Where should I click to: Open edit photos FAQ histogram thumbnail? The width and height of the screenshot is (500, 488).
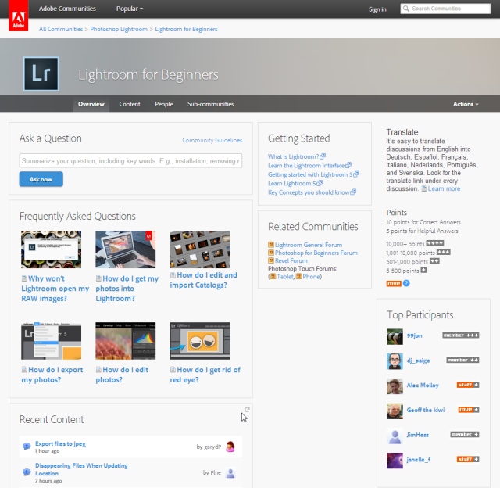(x=125, y=340)
